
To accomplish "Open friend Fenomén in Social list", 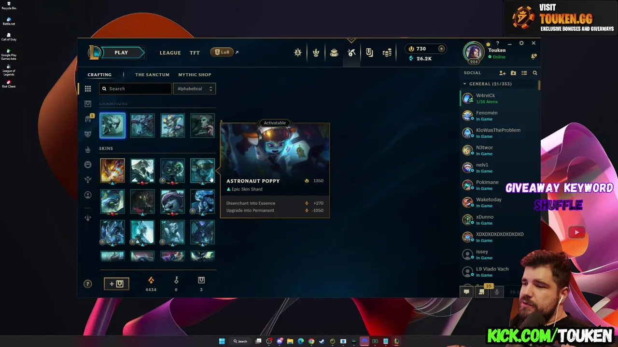I will tap(499, 116).
